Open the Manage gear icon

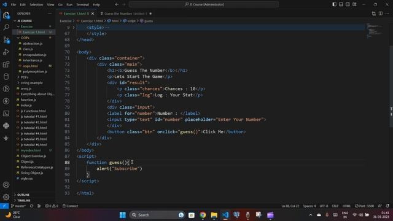(6, 197)
